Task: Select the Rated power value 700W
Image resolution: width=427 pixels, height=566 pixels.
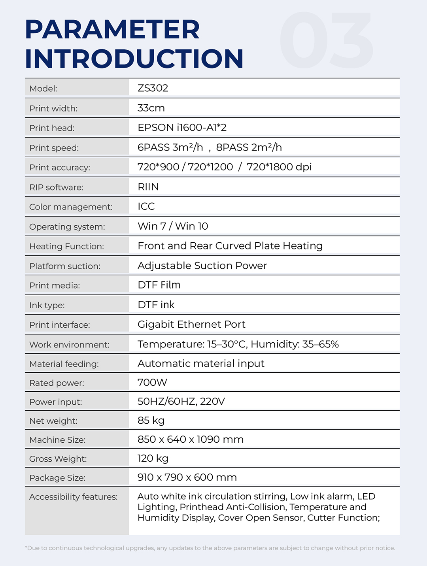Action: pyautogui.click(x=152, y=383)
